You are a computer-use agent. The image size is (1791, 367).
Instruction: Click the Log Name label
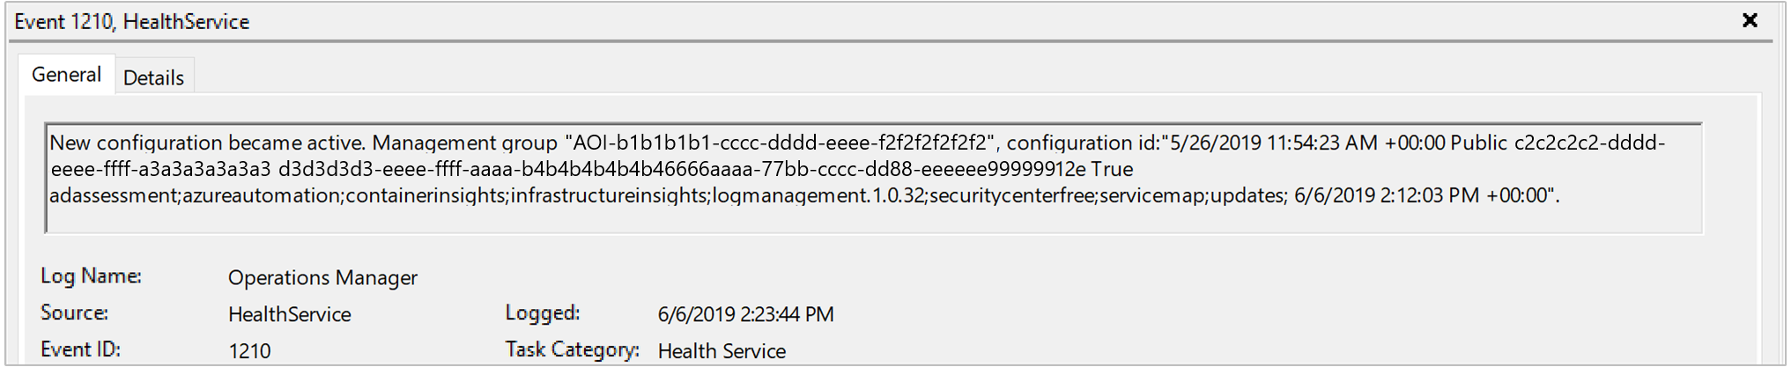point(91,275)
